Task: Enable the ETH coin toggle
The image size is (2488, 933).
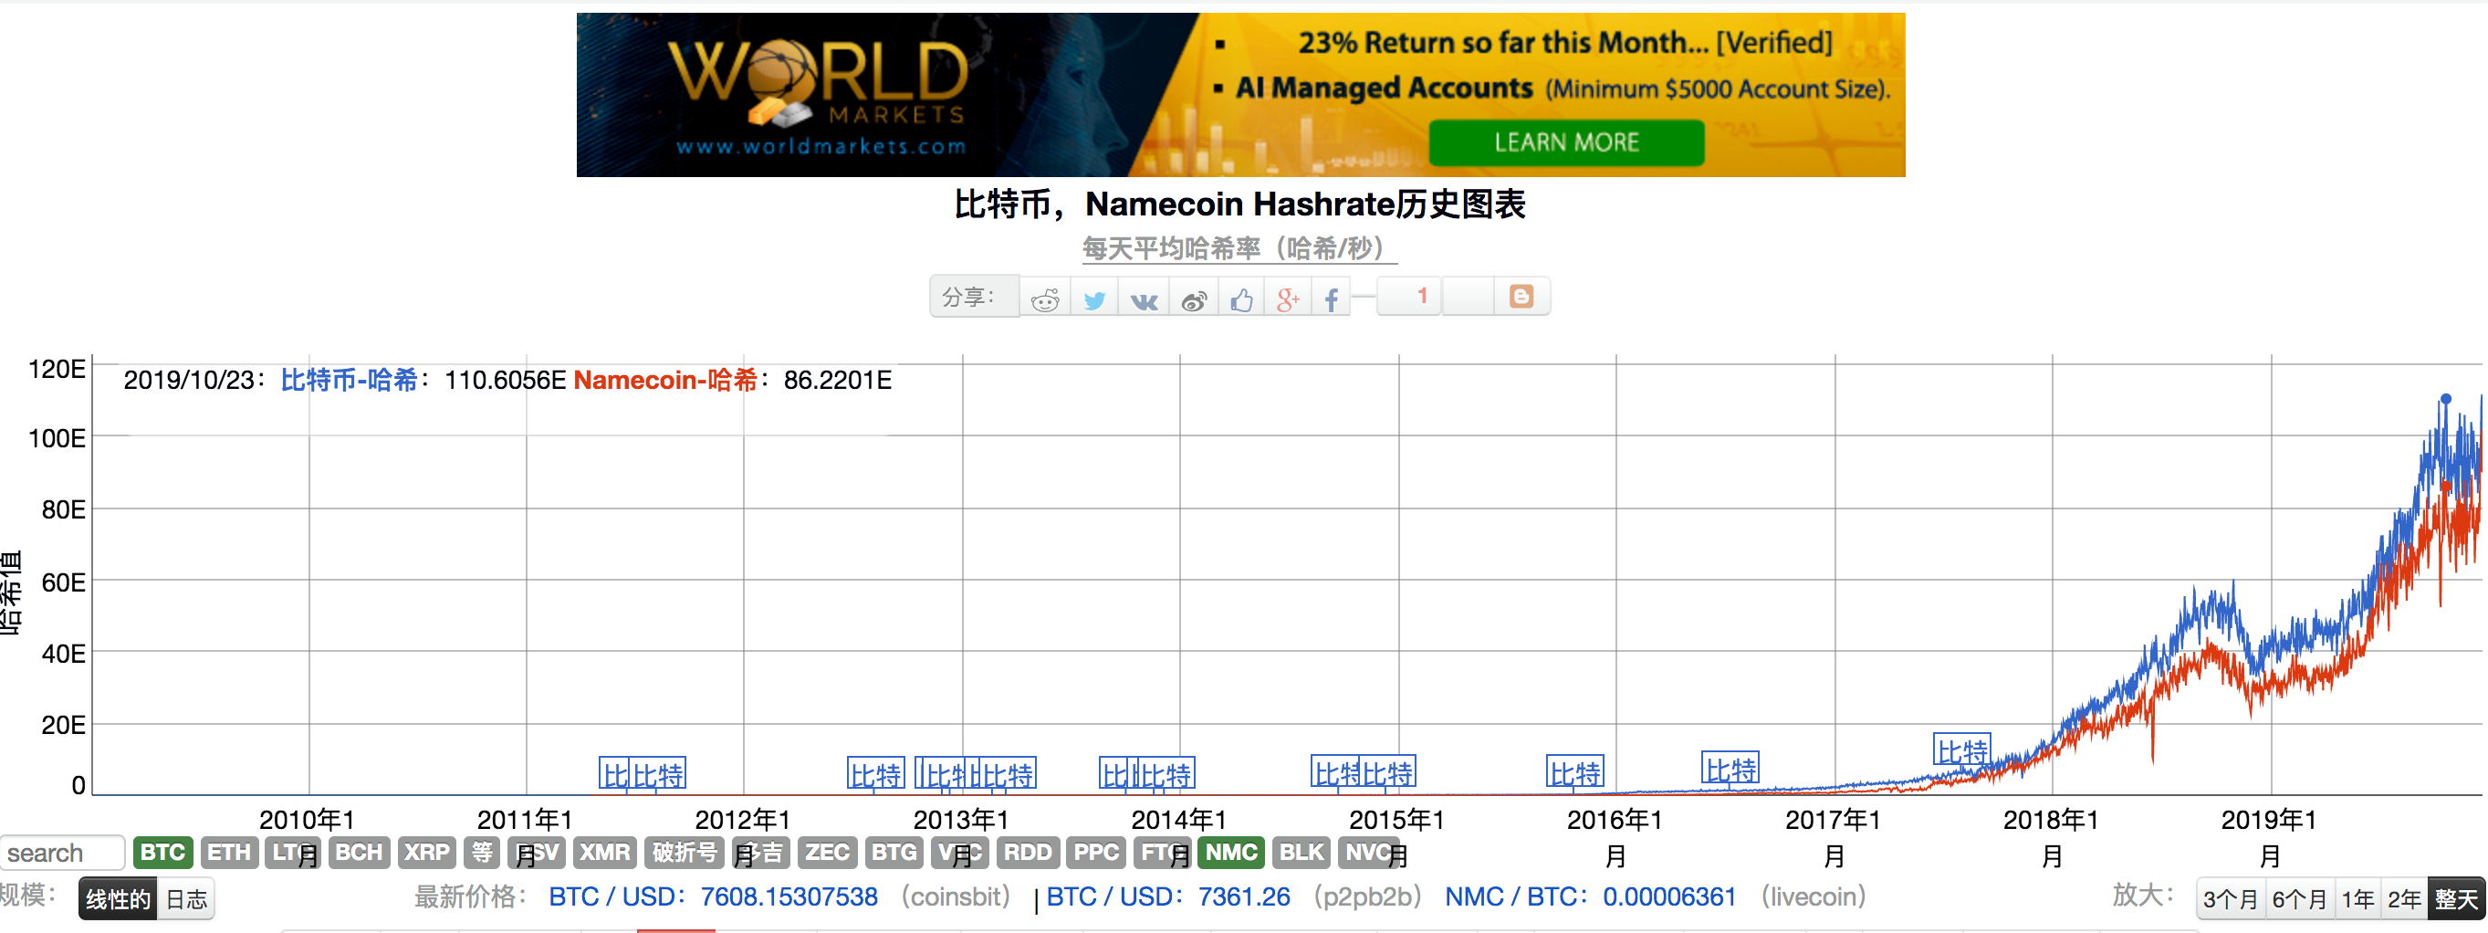Action: (x=229, y=852)
